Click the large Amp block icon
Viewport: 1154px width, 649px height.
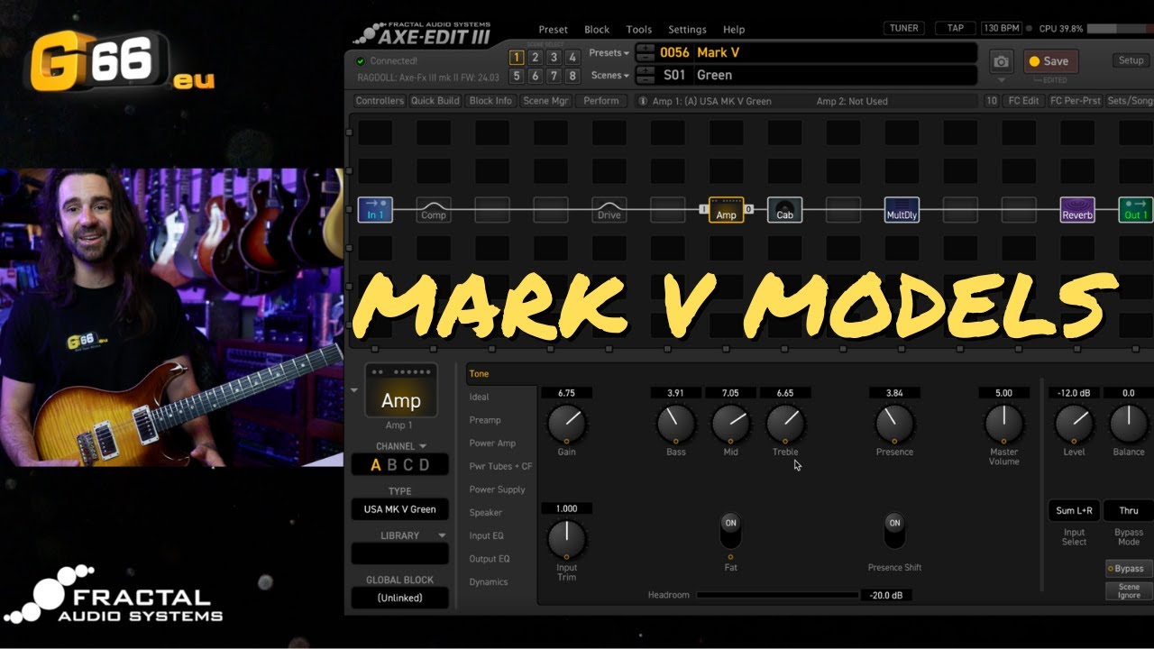click(x=401, y=391)
